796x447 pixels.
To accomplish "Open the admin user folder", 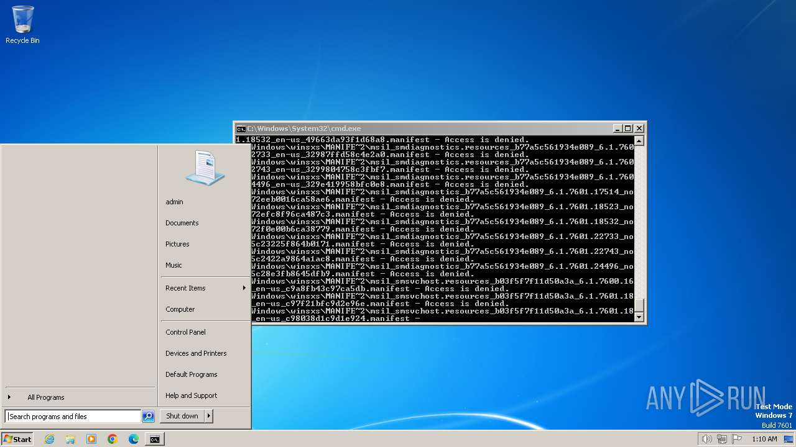I will (x=205, y=202).
